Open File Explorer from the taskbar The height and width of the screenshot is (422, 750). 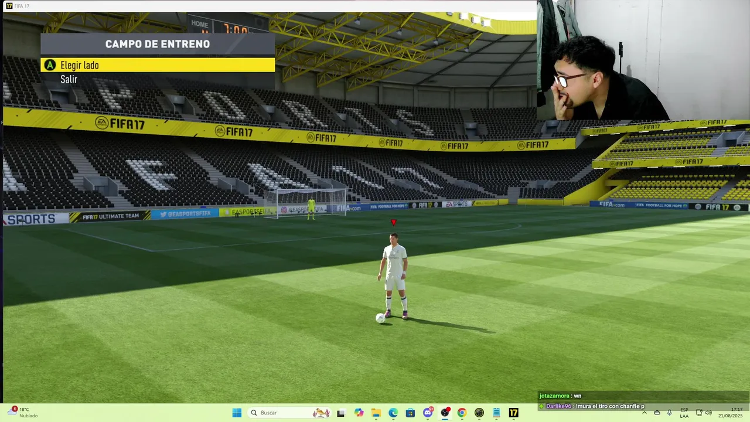pyautogui.click(x=376, y=413)
